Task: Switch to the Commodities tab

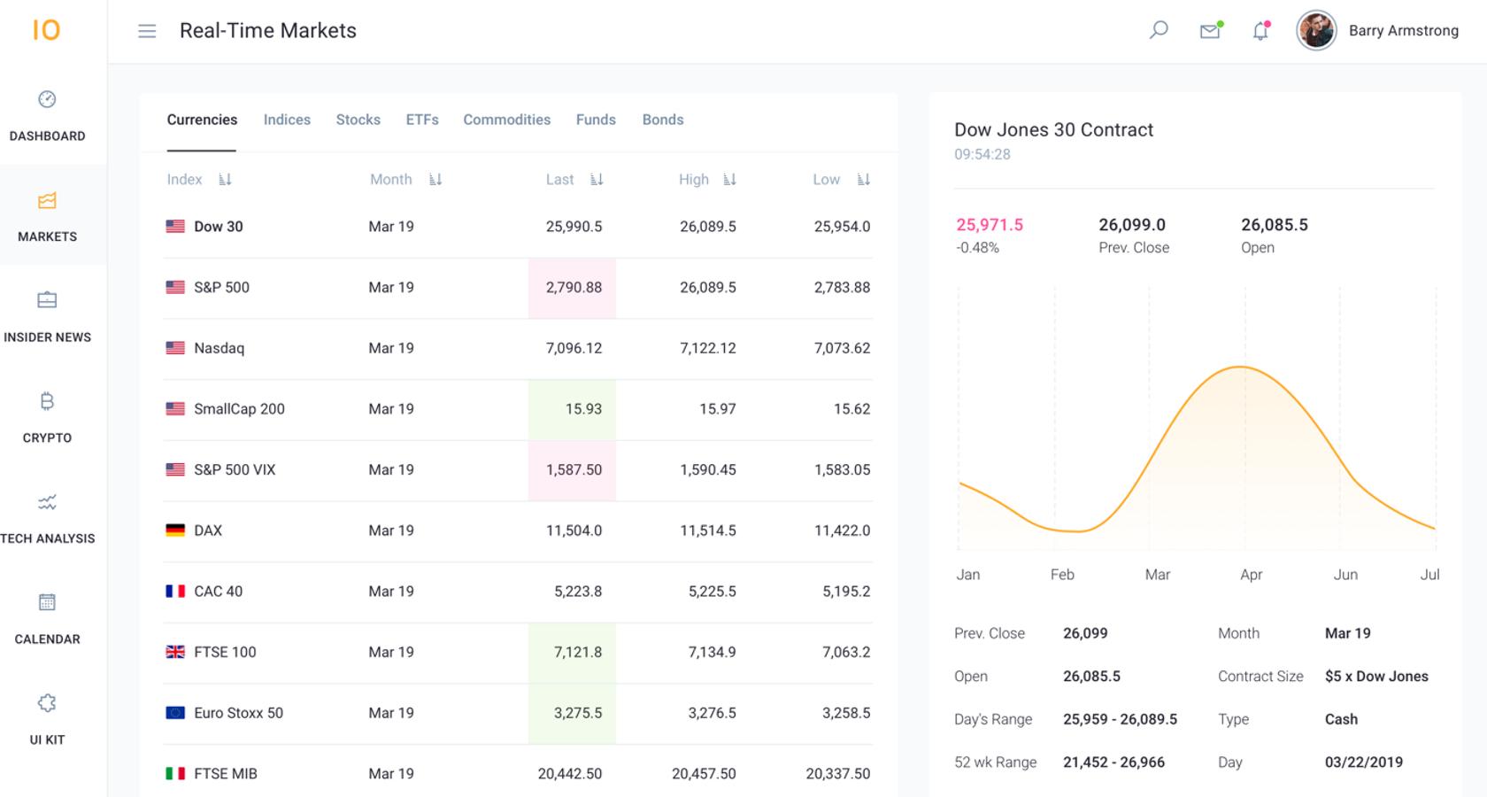Action: pyautogui.click(x=507, y=120)
